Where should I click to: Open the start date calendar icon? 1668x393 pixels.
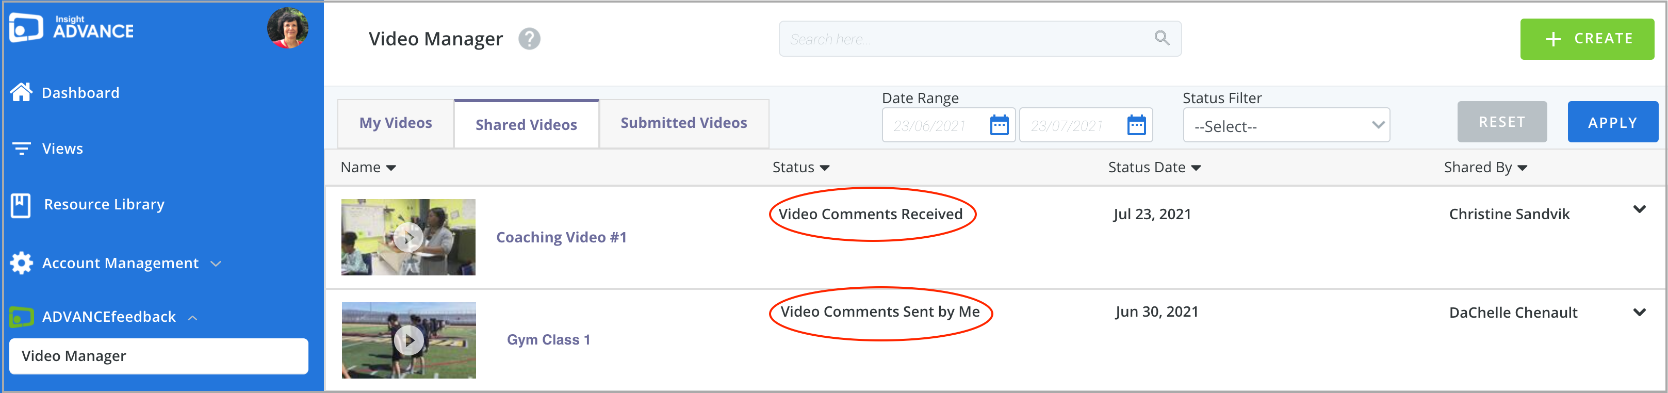coord(999,125)
